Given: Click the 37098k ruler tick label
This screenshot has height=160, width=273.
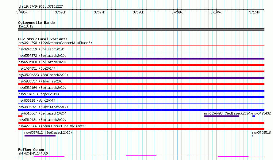Looking at the screenshot, I should click(x=138, y=12).
